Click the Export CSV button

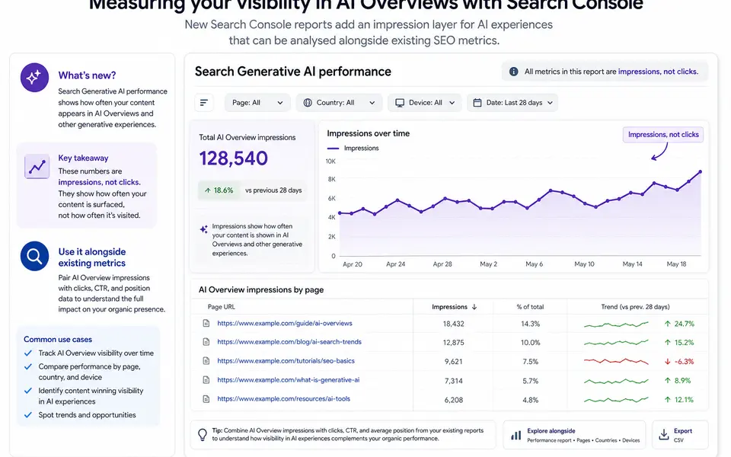tap(680, 435)
